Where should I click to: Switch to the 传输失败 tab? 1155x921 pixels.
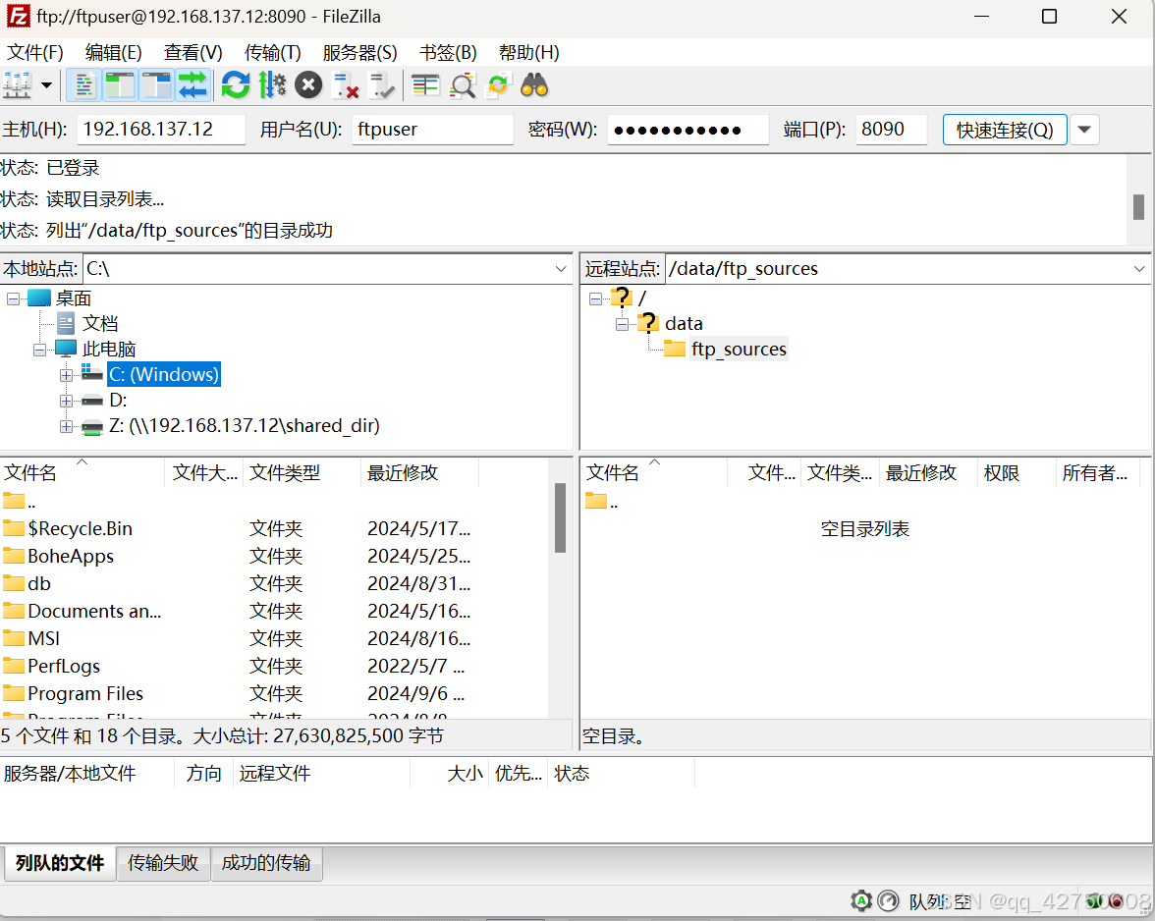pyautogui.click(x=163, y=863)
